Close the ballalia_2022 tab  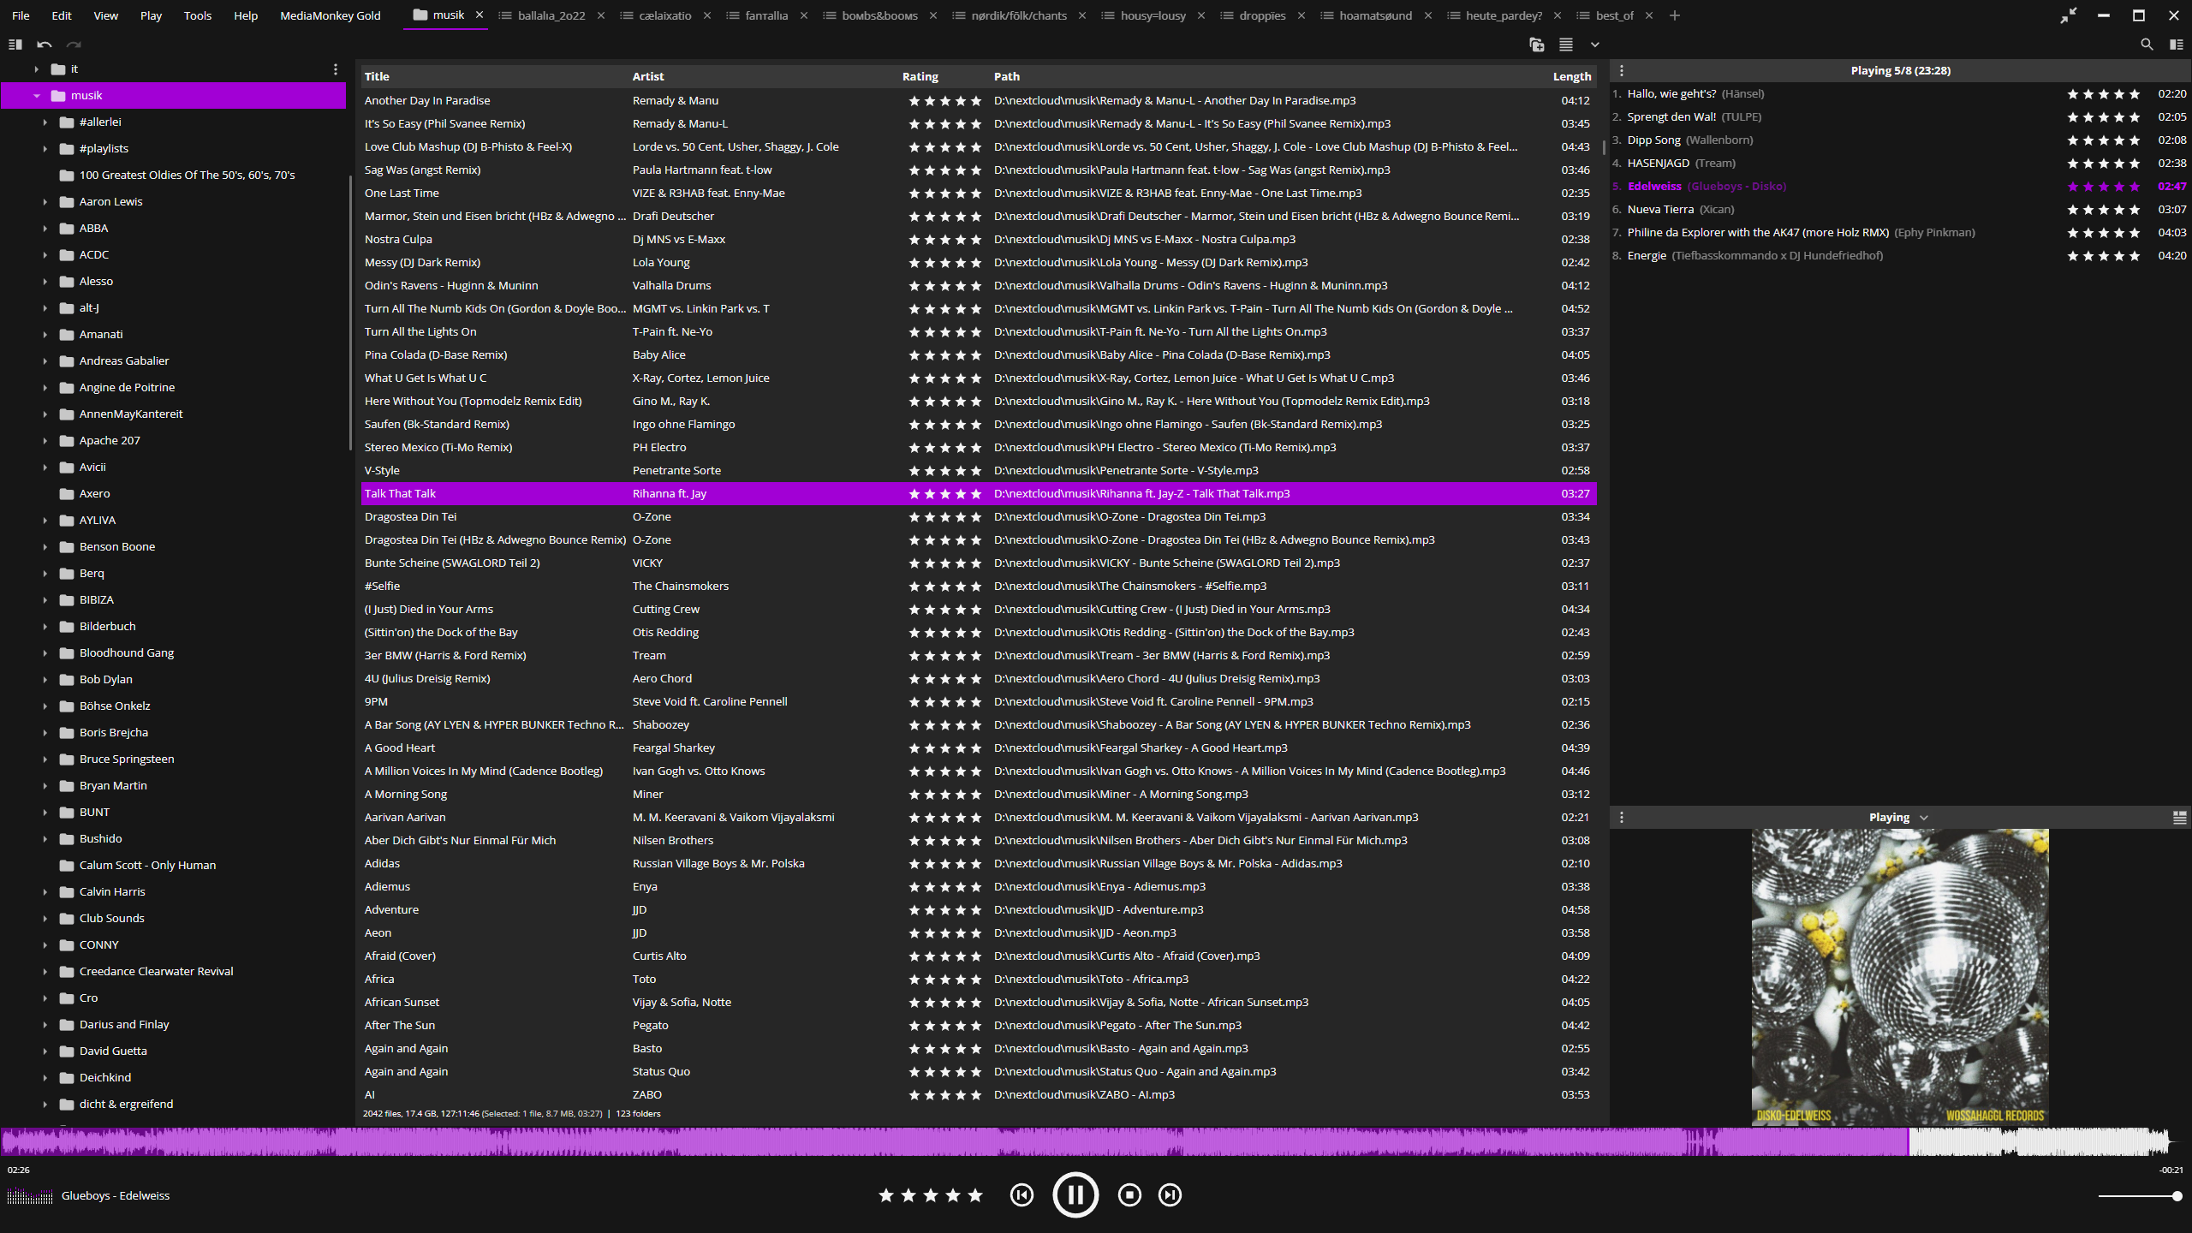coord(601,15)
